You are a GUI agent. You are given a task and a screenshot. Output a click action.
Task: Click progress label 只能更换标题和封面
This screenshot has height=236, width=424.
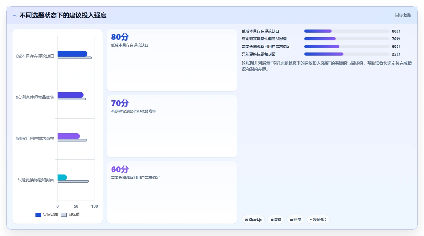coord(259,54)
